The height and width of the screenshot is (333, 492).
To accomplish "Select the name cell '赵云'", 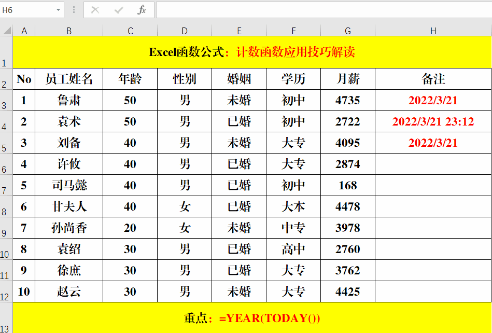I will click(x=69, y=292).
